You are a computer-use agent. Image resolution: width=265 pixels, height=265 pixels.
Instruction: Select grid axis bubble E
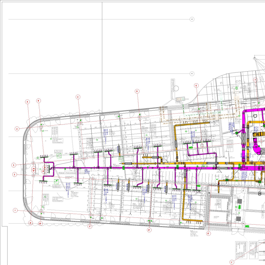click(196, 85)
